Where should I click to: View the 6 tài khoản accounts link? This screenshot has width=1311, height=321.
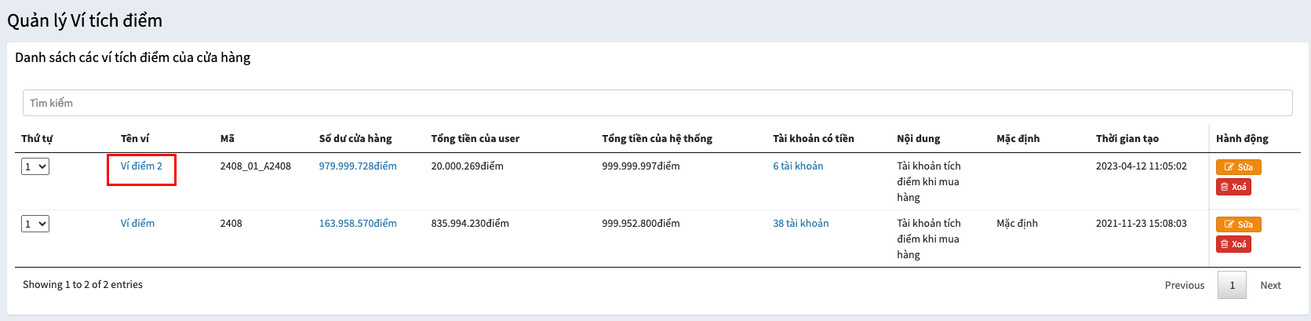(798, 166)
